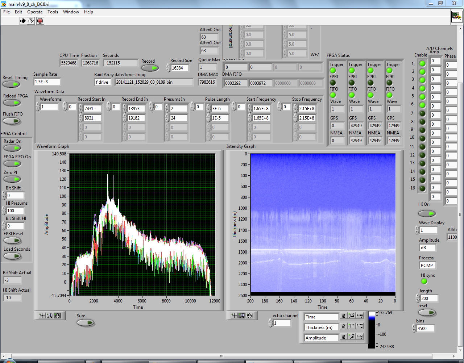Select Waveform Graph pan hand tool

tap(58, 316)
